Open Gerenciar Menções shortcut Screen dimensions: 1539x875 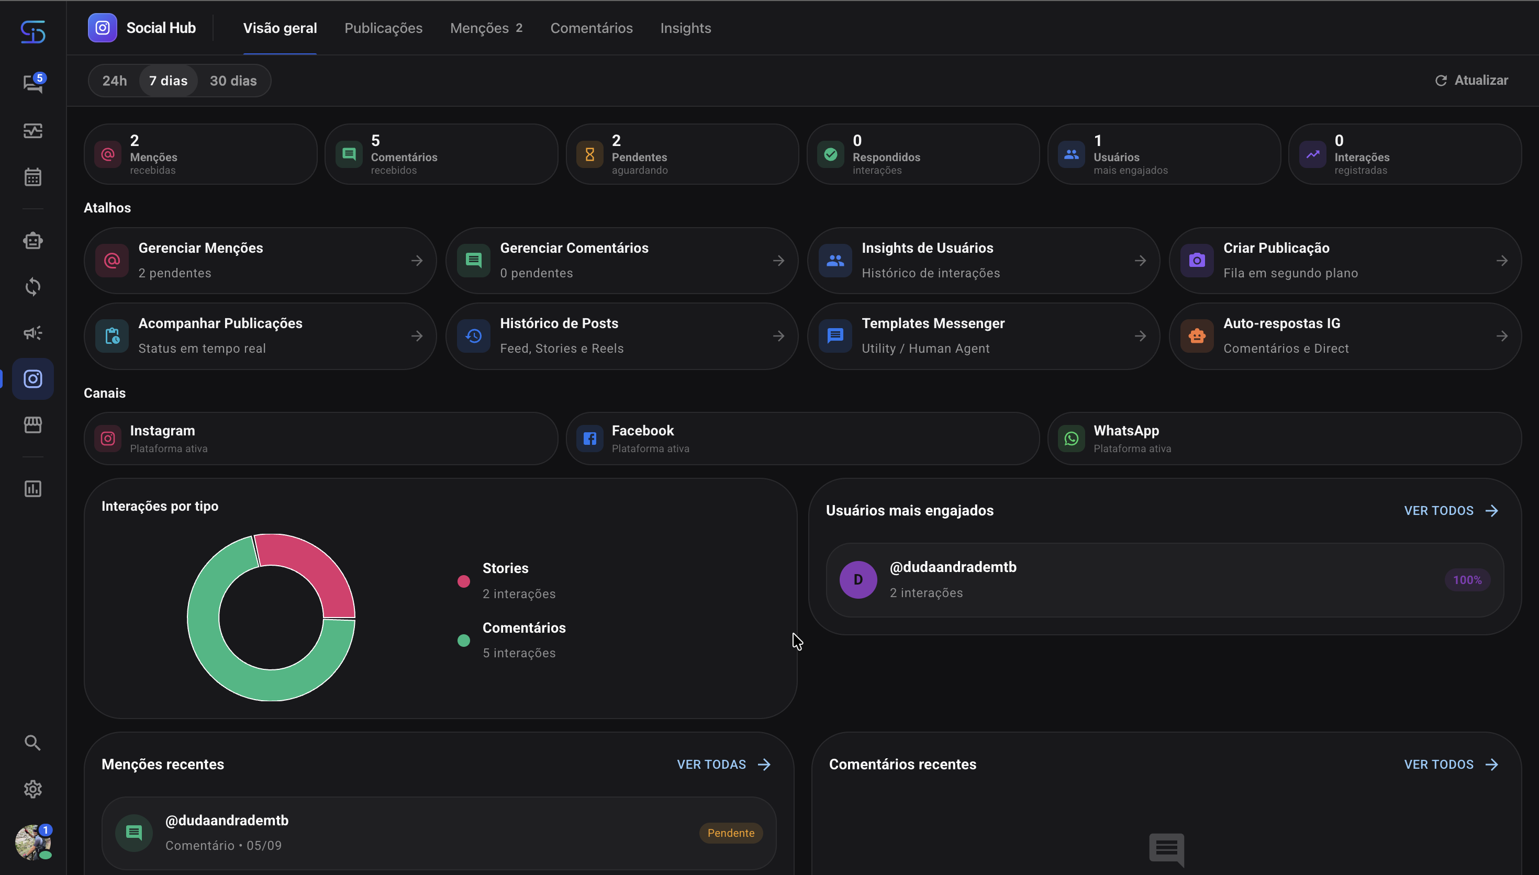260,260
